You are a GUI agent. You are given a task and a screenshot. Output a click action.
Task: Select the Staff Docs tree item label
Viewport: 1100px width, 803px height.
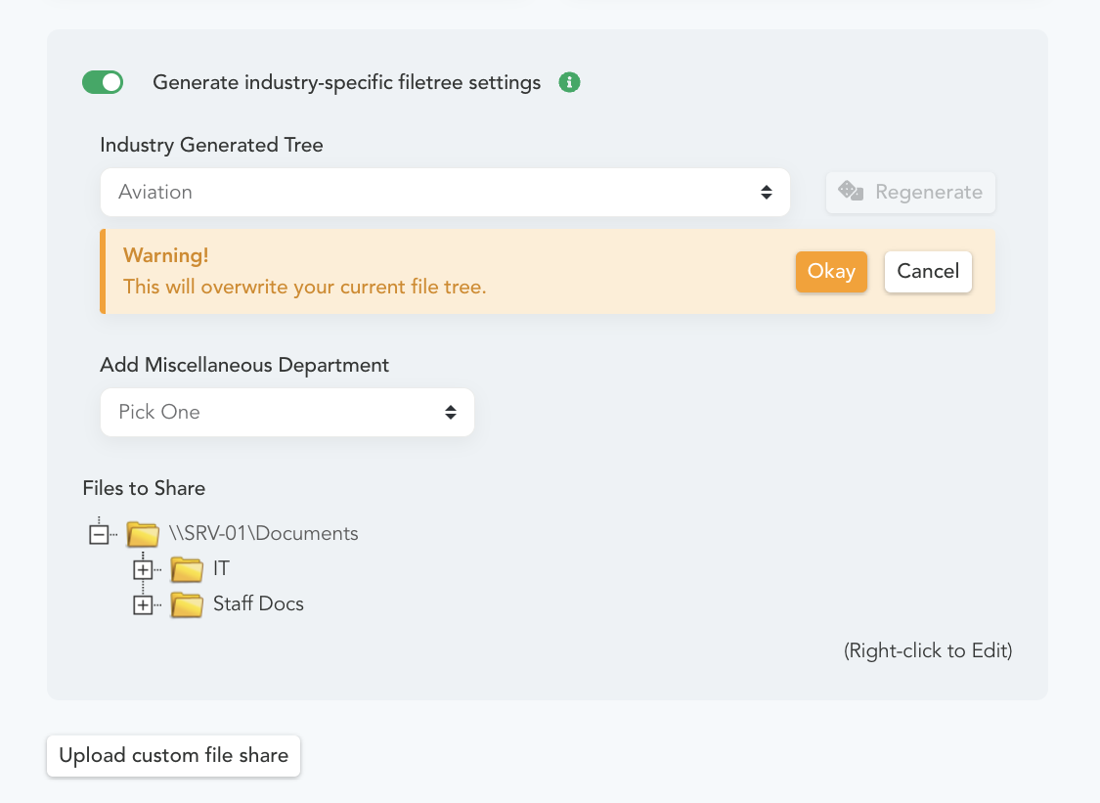tap(258, 603)
